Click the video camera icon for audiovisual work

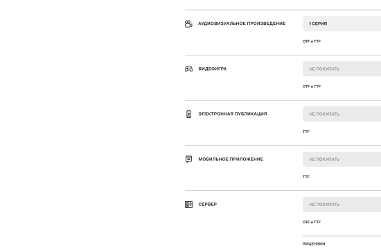(x=188, y=24)
